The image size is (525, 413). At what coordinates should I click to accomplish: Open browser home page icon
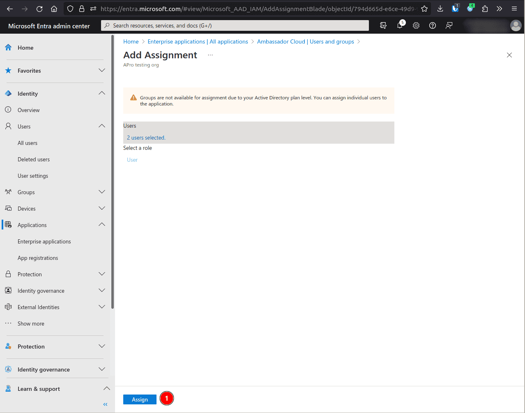54,9
